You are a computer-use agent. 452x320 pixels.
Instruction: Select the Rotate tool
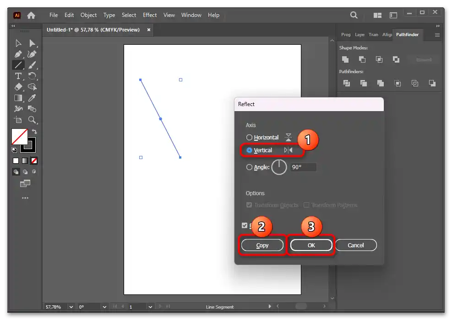click(32, 76)
